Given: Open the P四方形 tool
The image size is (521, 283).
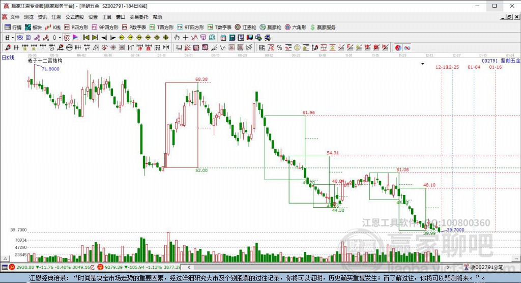Looking at the screenshot, I should [76, 27].
